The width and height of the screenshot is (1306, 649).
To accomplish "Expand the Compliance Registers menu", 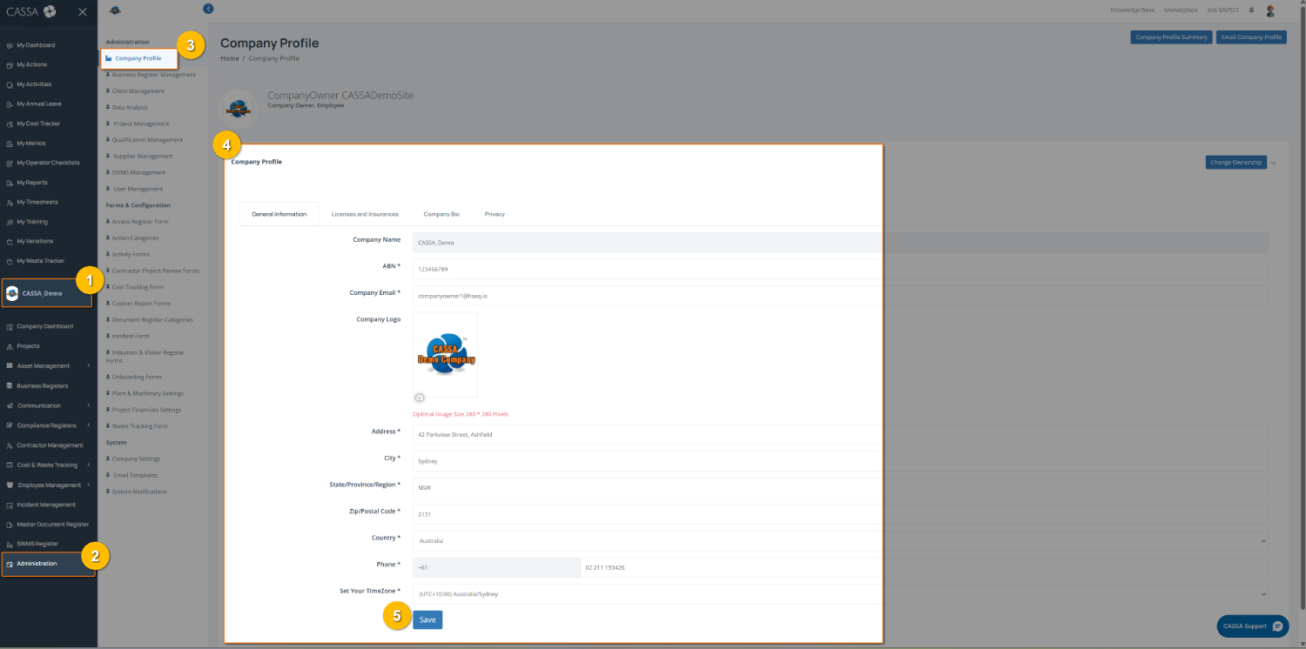I will pos(48,425).
